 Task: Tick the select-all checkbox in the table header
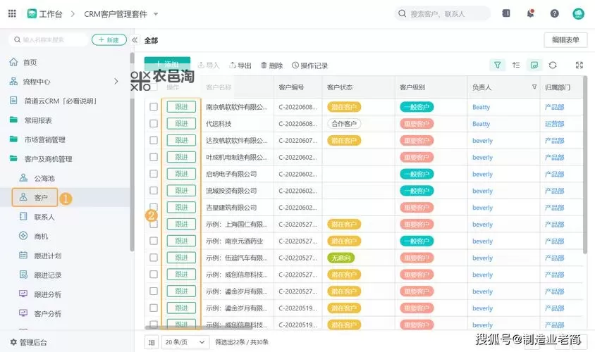153,87
